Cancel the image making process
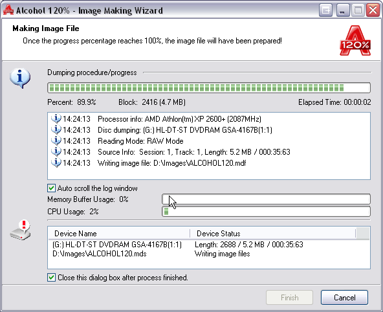Screen dimensions: 383x312 [x=344, y=297]
